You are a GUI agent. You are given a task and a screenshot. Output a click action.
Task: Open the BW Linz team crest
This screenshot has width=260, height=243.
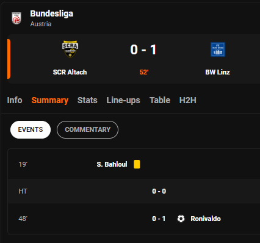pos(218,49)
